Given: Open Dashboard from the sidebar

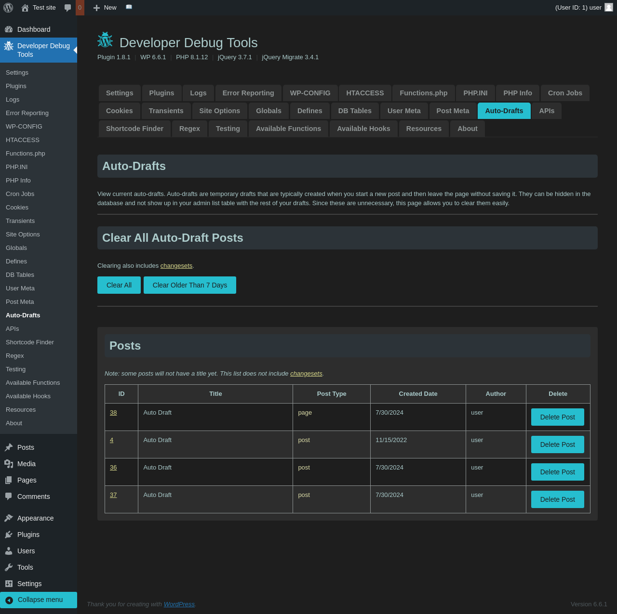Looking at the screenshot, I should pyautogui.click(x=34, y=29).
